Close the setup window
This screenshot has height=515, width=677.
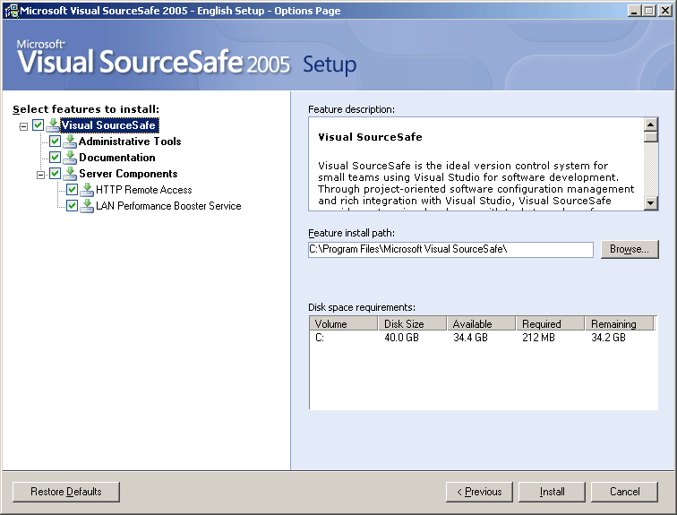(x=665, y=11)
